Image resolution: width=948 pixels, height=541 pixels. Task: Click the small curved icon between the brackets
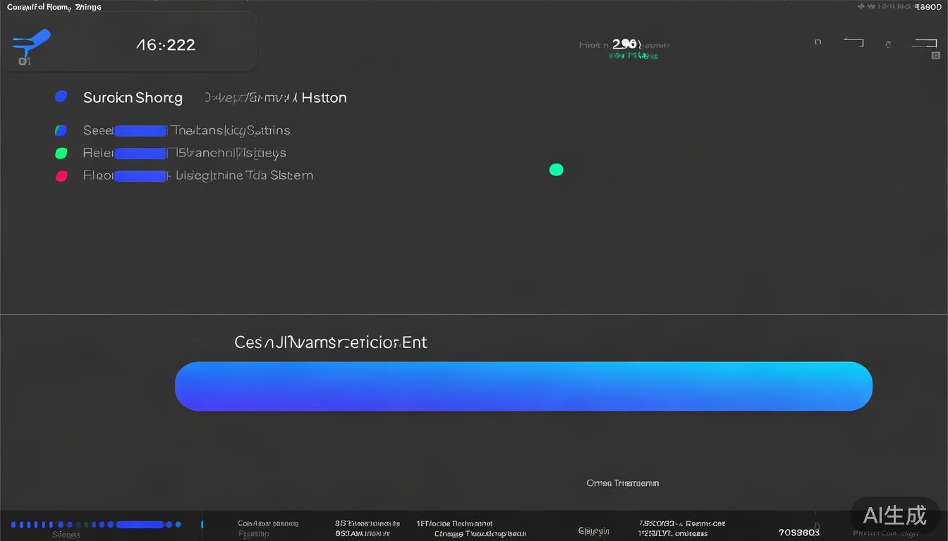(x=888, y=44)
